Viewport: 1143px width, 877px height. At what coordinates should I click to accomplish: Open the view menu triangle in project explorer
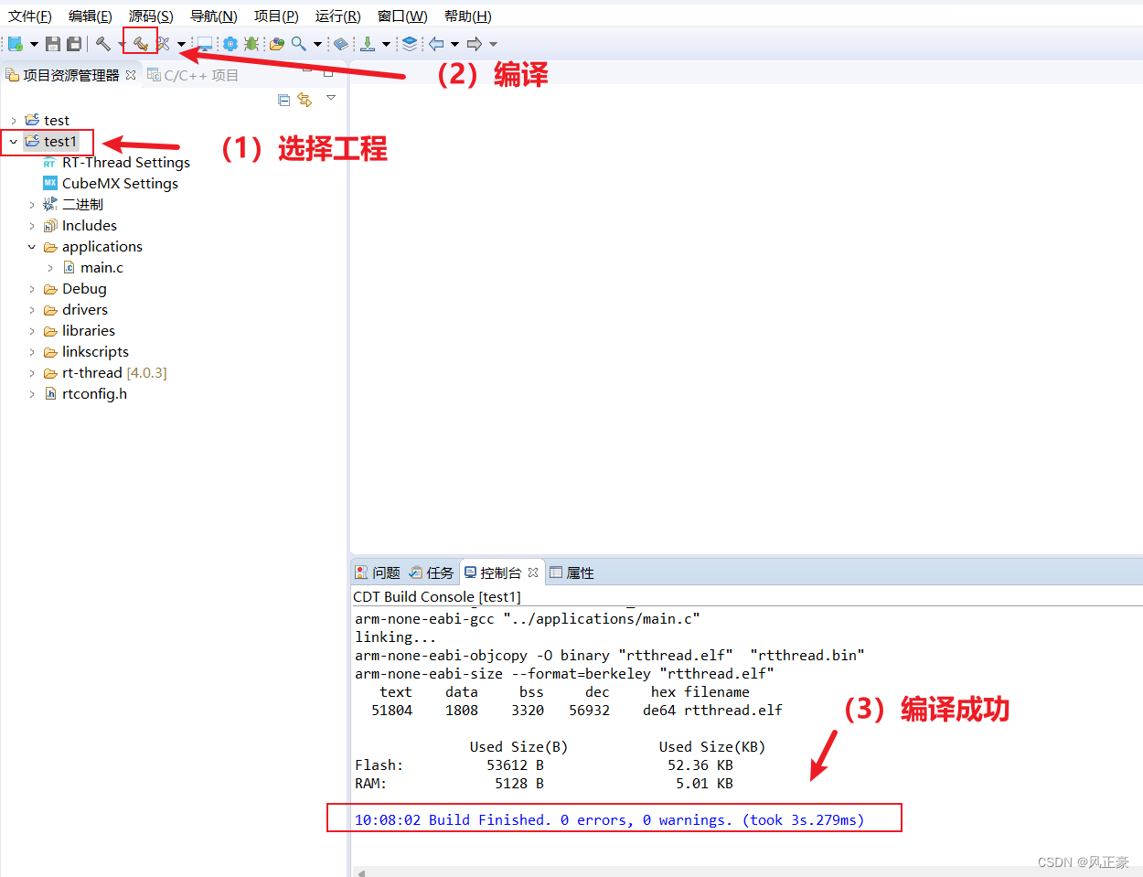click(331, 99)
